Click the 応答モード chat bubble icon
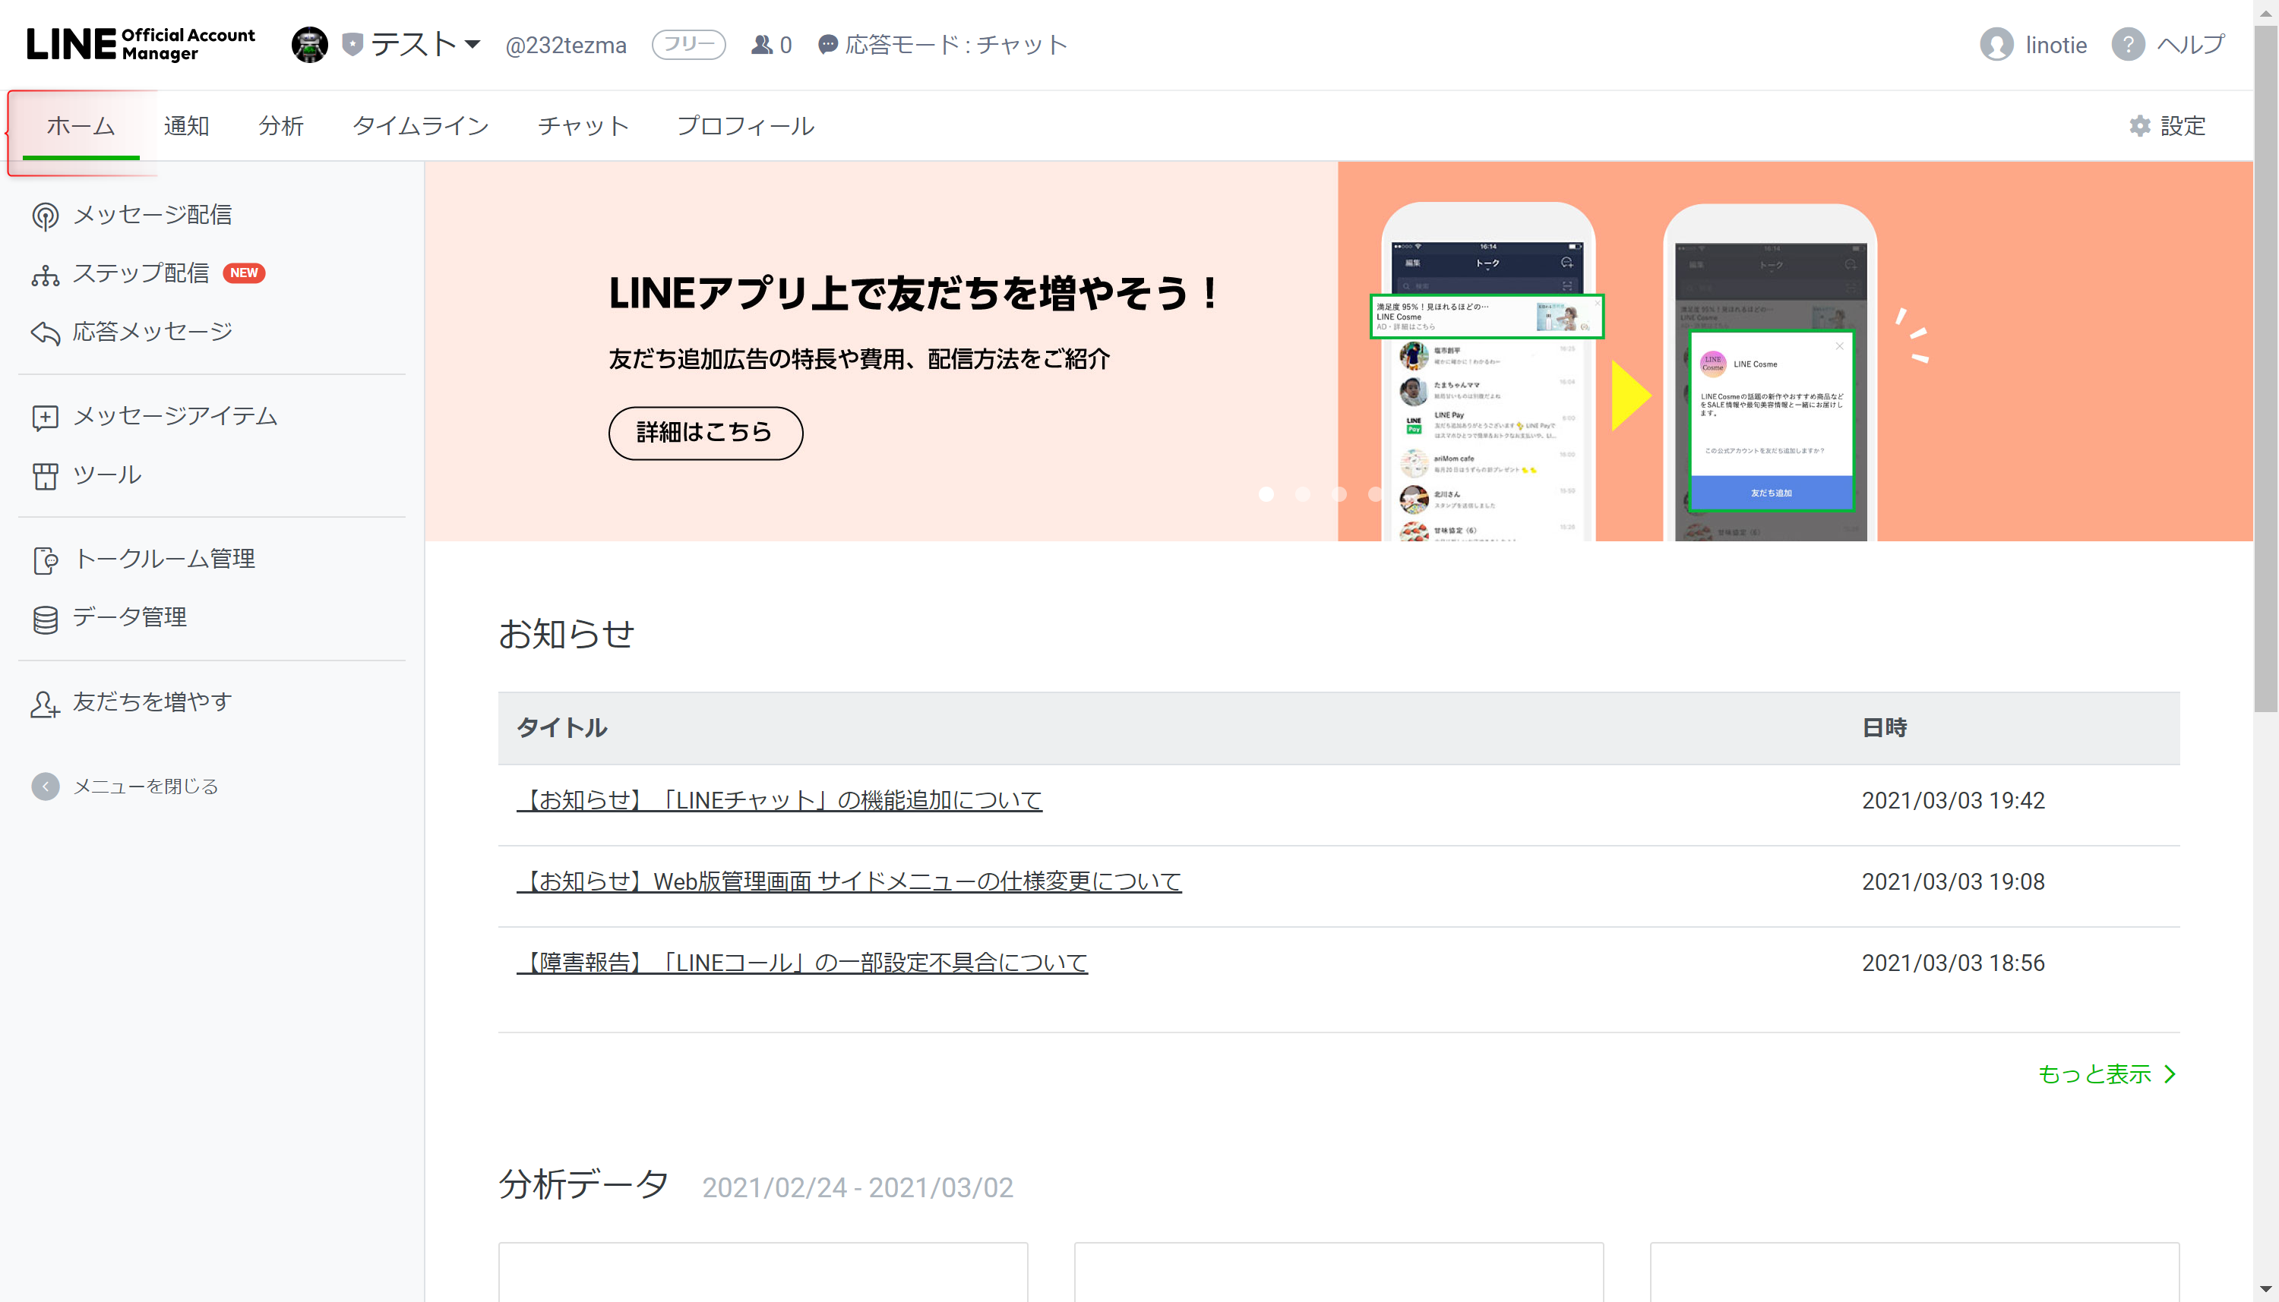The width and height of the screenshot is (2279, 1302). [x=828, y=45]
